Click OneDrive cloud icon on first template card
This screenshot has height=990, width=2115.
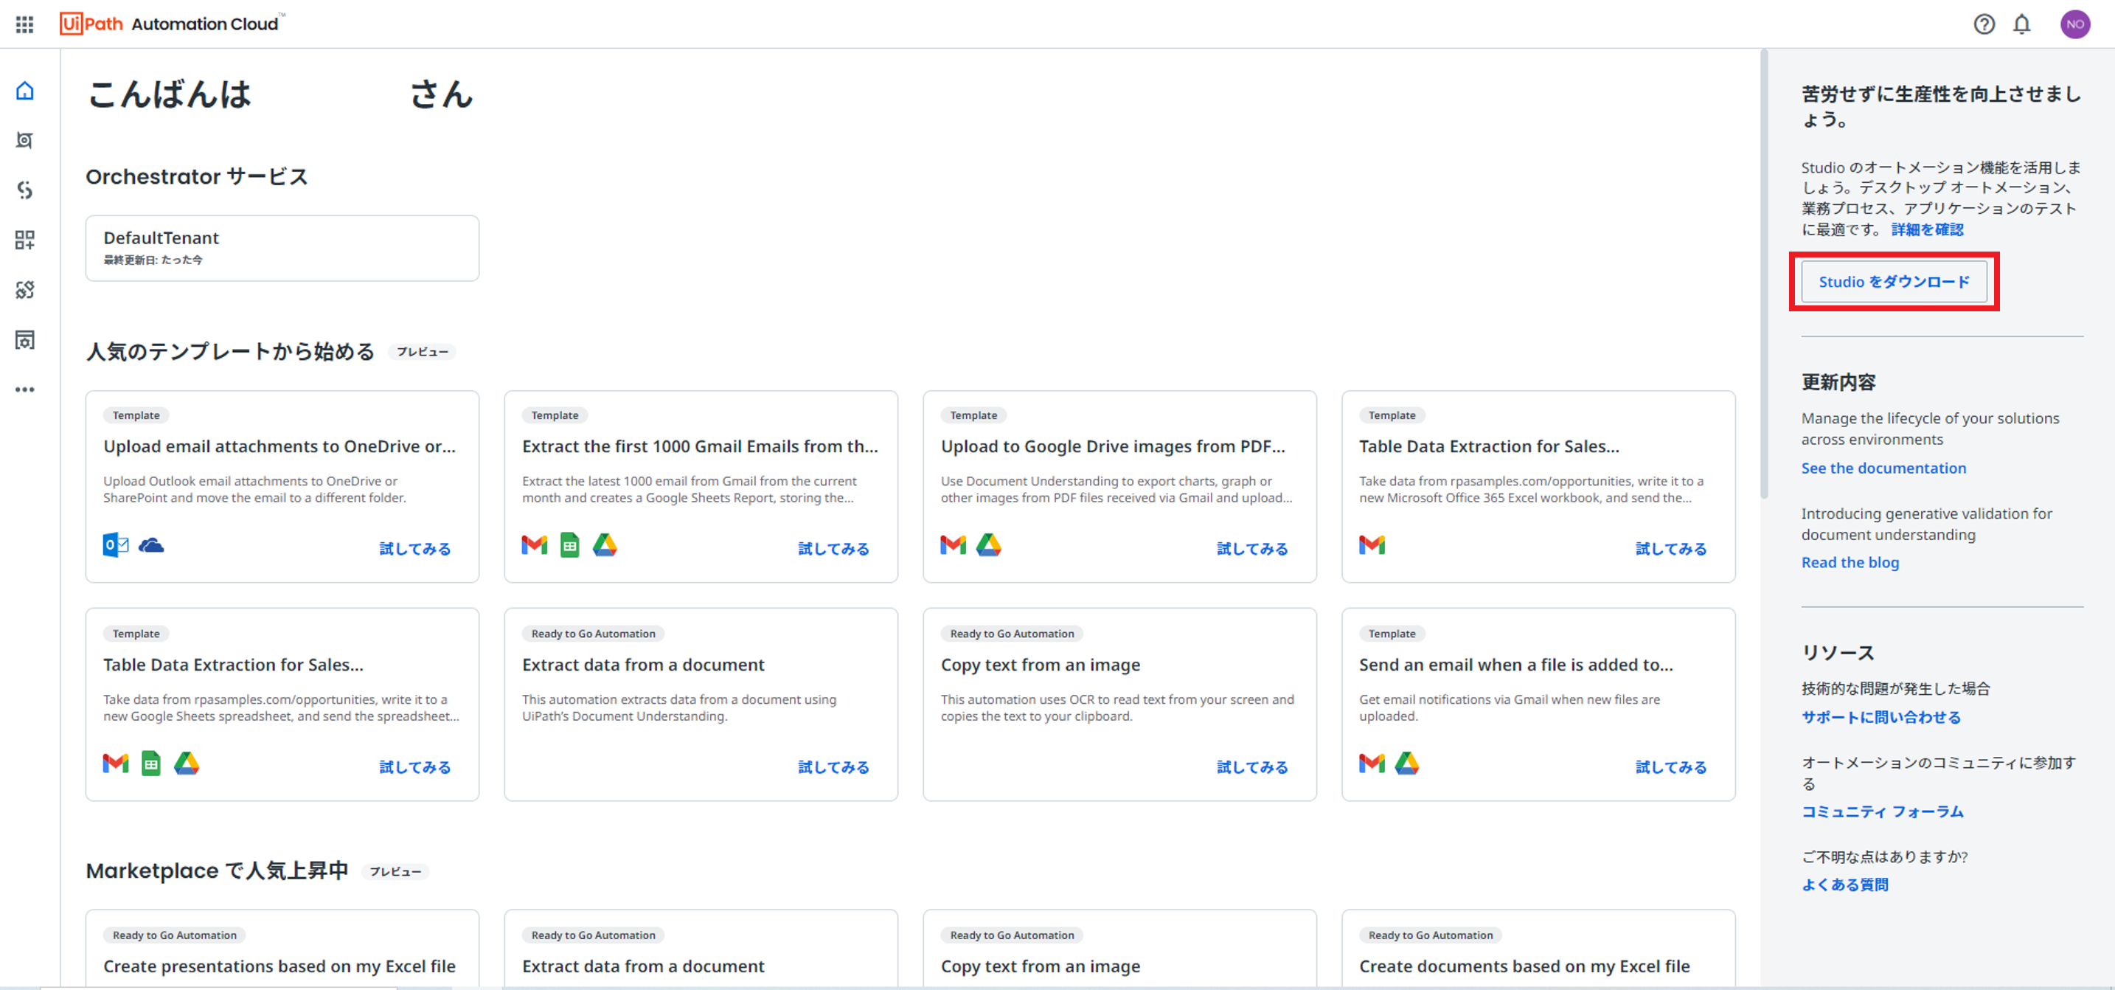coord(151,544)
